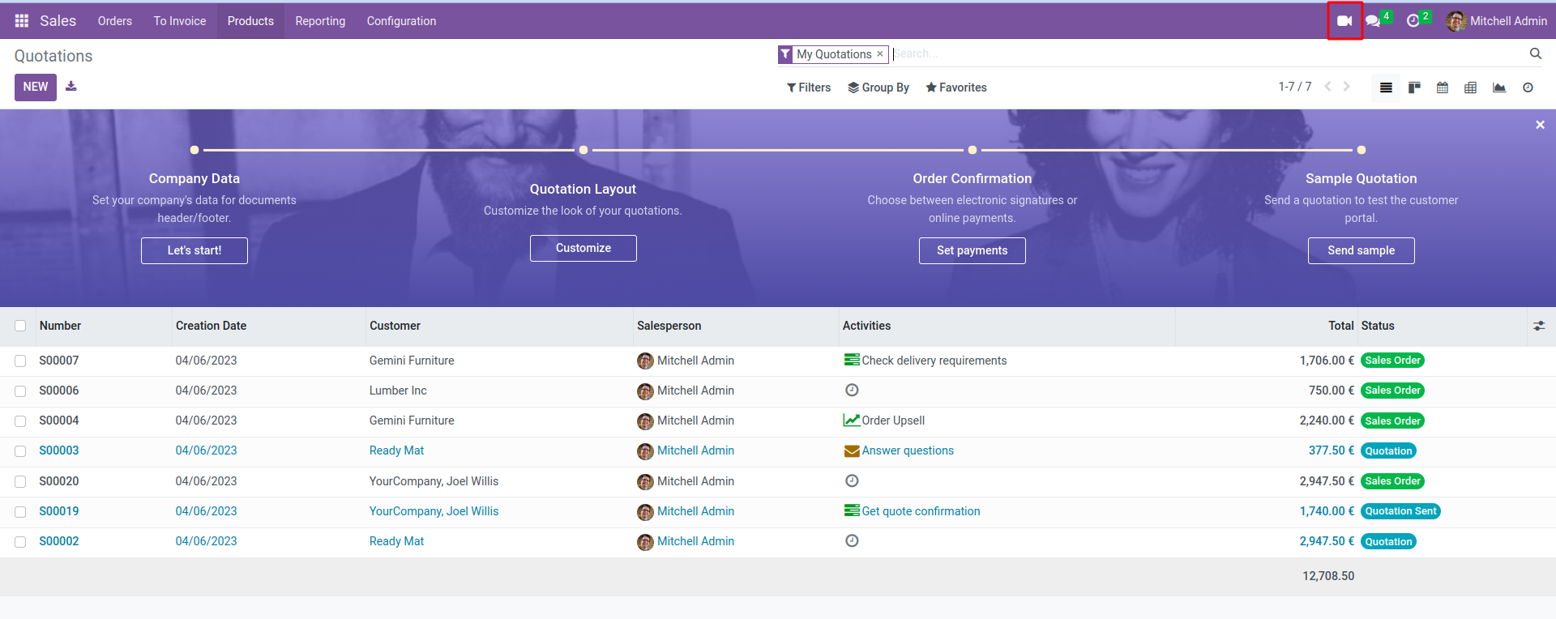
Task: Close the onboarding banner
Action: 1540,125
